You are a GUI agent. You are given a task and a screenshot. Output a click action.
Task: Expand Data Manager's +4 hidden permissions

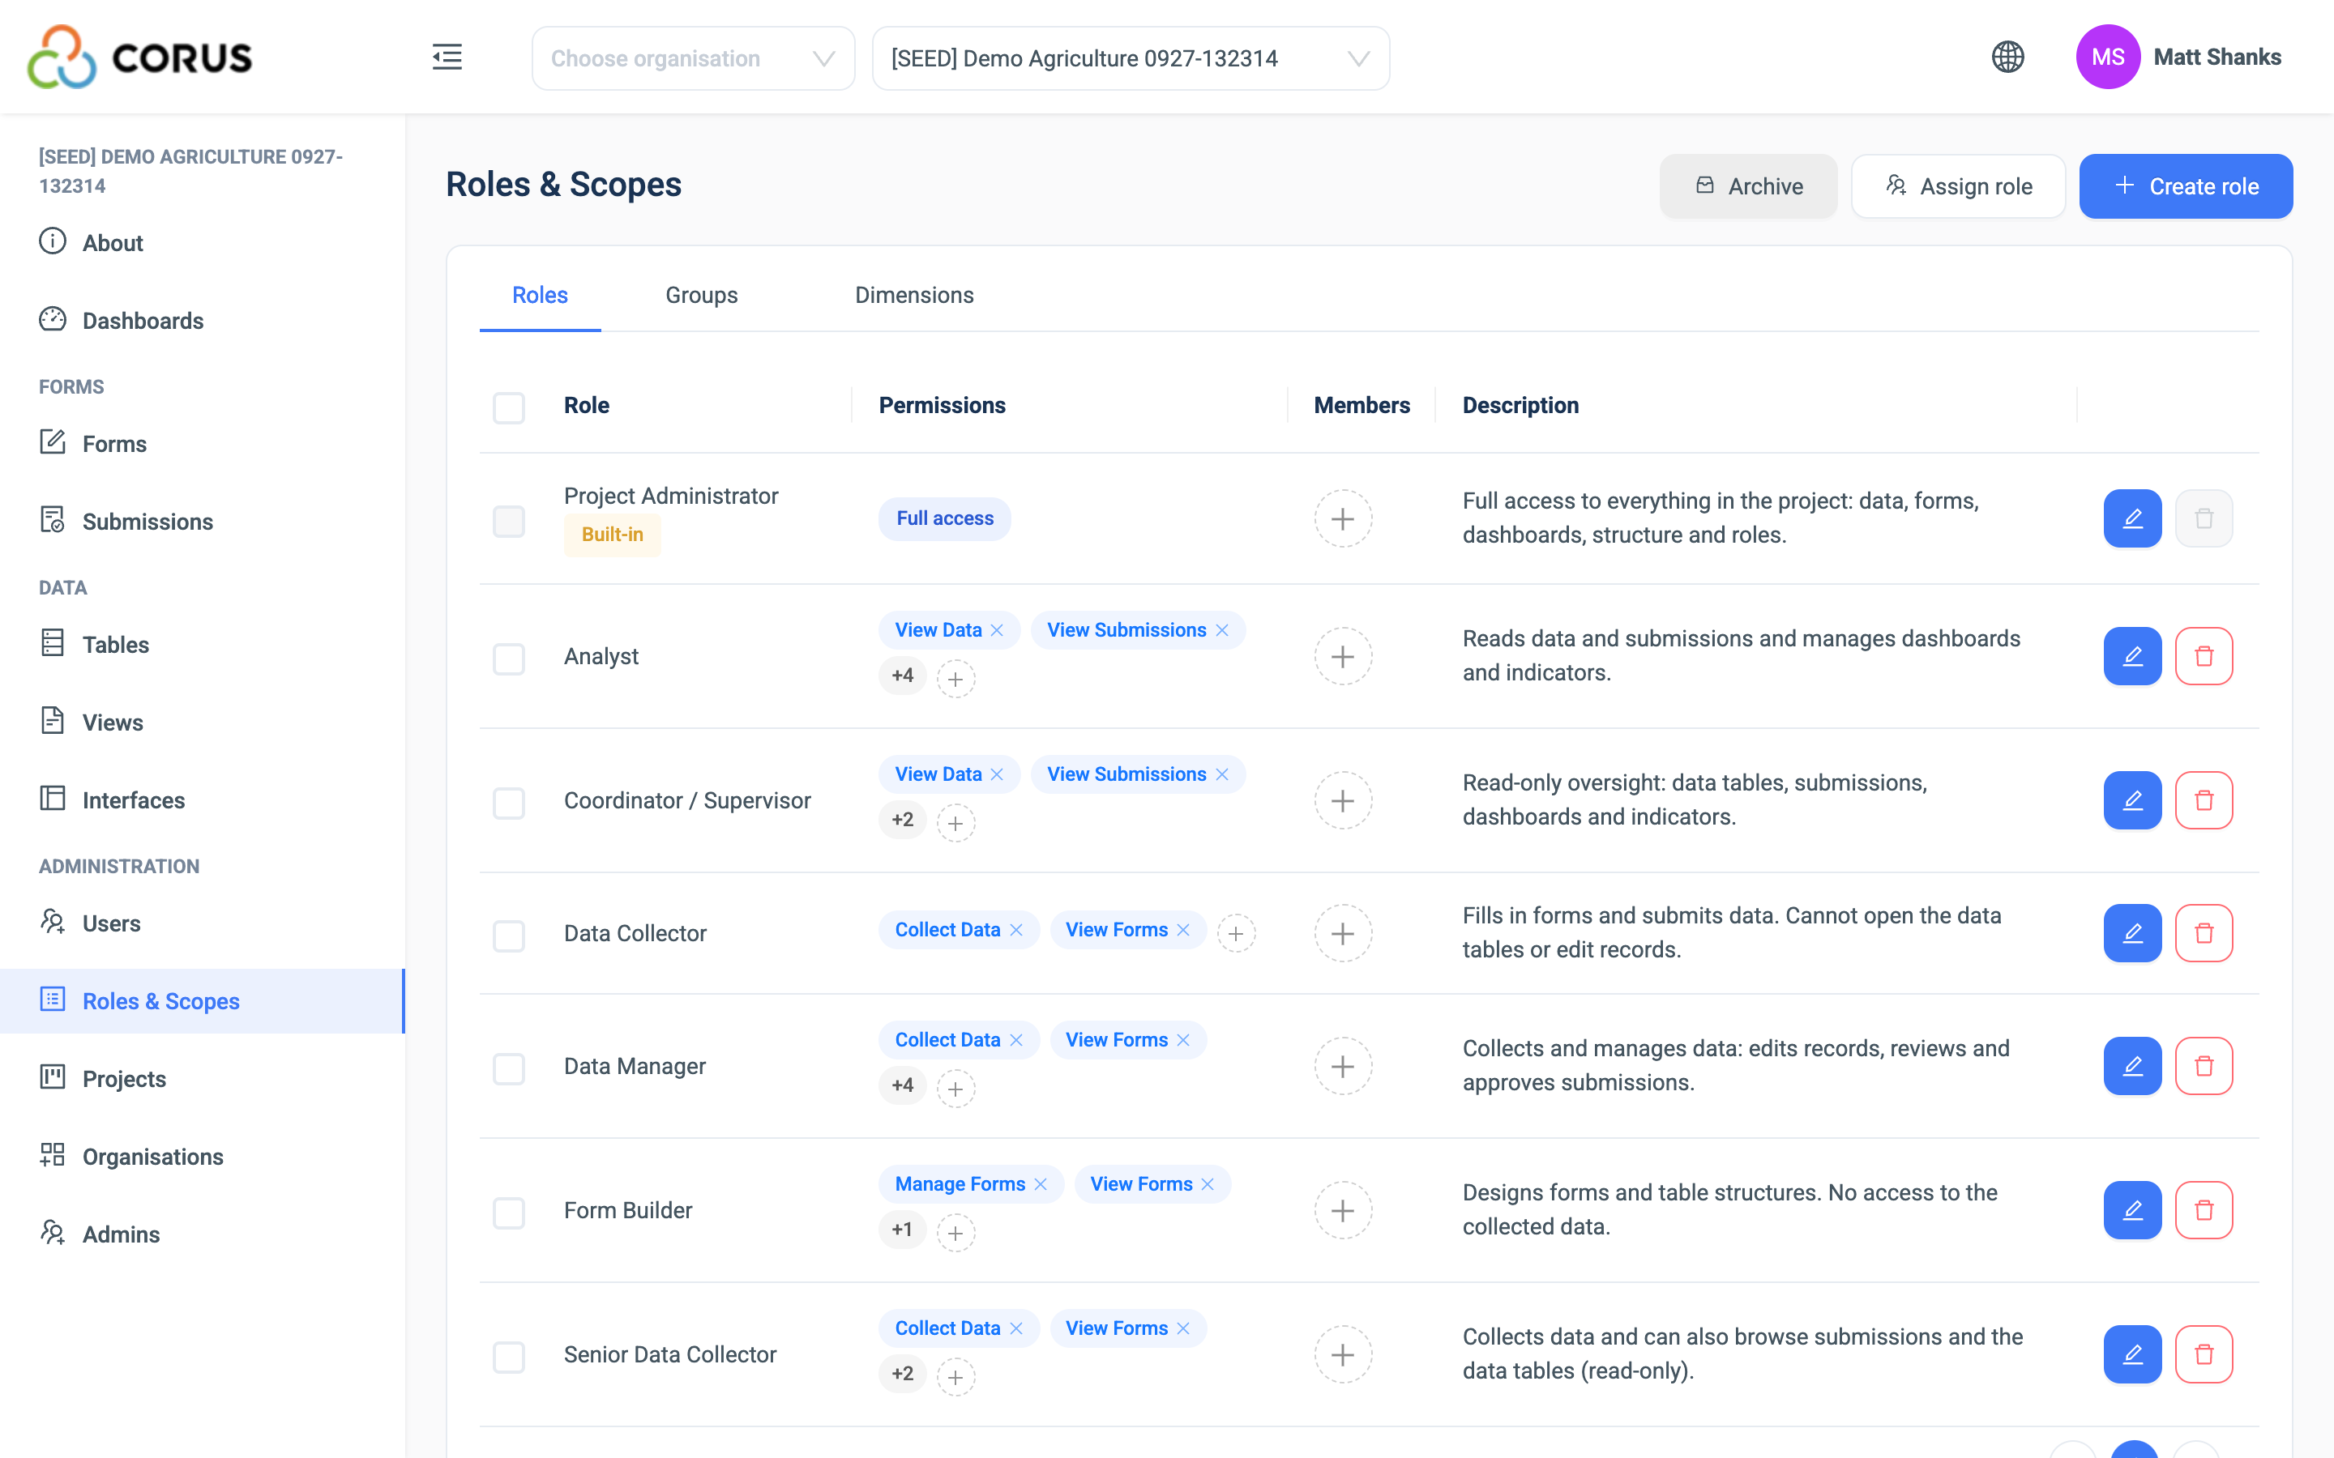pos(902,1085)
